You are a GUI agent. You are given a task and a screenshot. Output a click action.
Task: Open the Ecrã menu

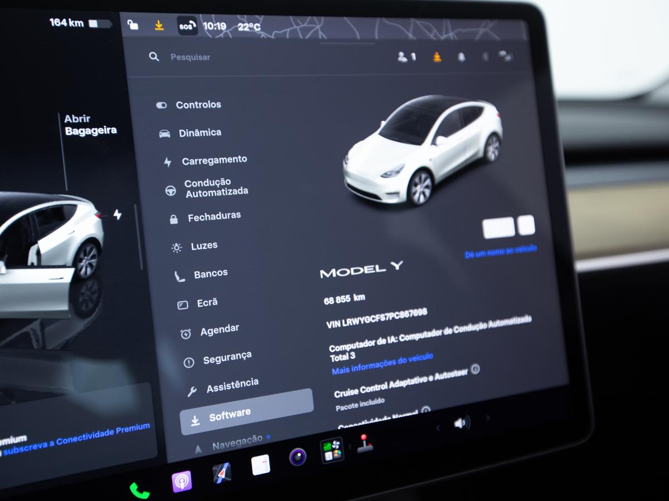click(x=197, y=303)
